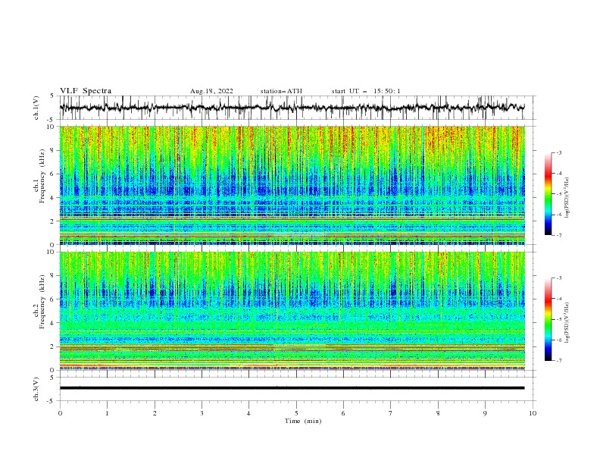Click the '7' tick on the time axis
600x464 pixels.
click(391, 413)
